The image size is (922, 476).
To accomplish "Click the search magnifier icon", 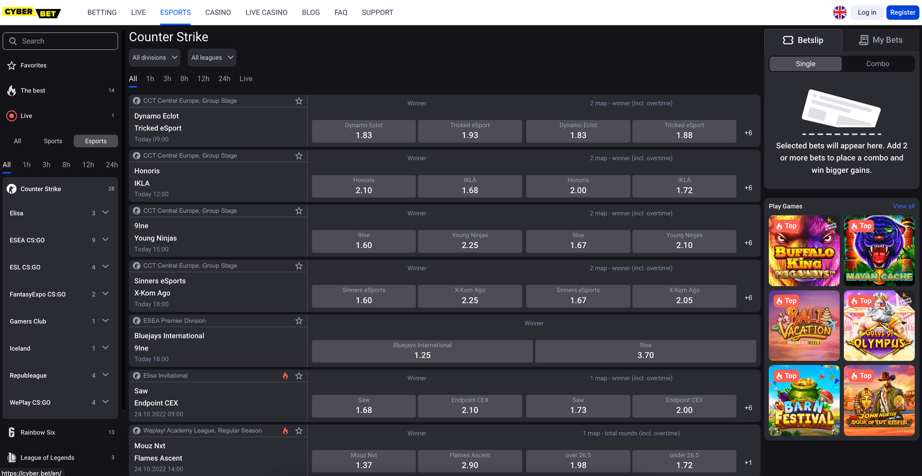I will [13, 41].
